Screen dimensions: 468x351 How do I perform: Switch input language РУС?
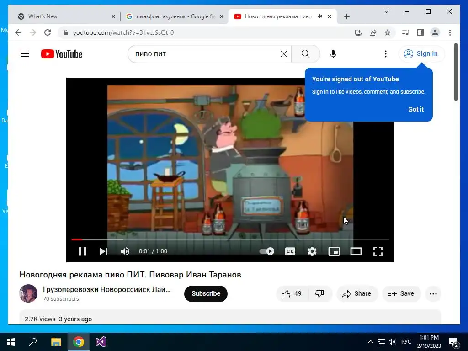pos(406,342)
